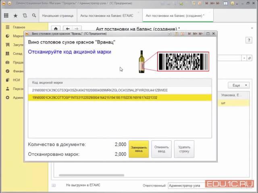Click Завершить ввод button
Screen dimensions: 258x193
point(139,149)
